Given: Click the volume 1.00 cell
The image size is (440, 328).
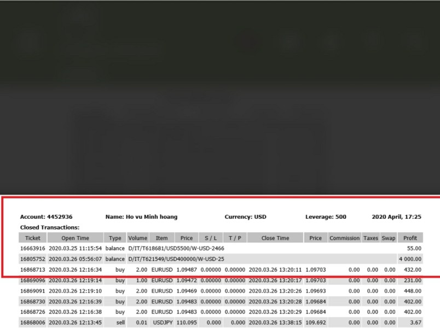Looking at the screenshot, I should click(142, 280).
